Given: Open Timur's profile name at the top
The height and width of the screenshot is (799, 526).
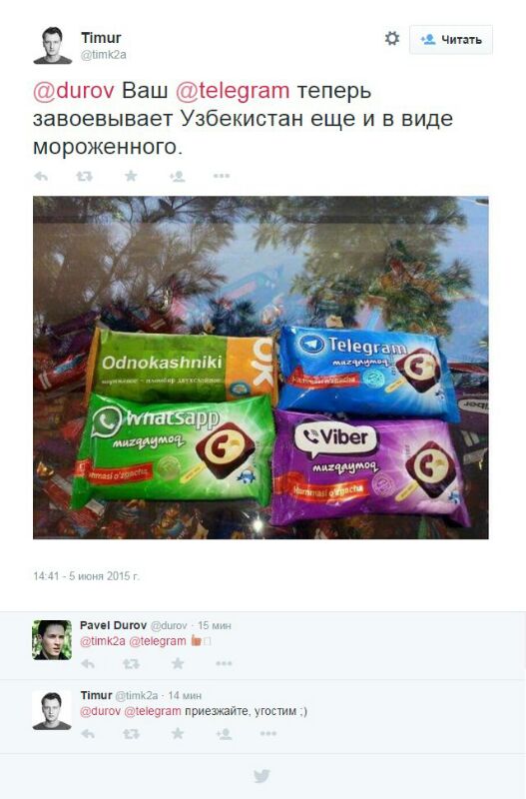Looking at the screenshot, I should click(101, 38).
